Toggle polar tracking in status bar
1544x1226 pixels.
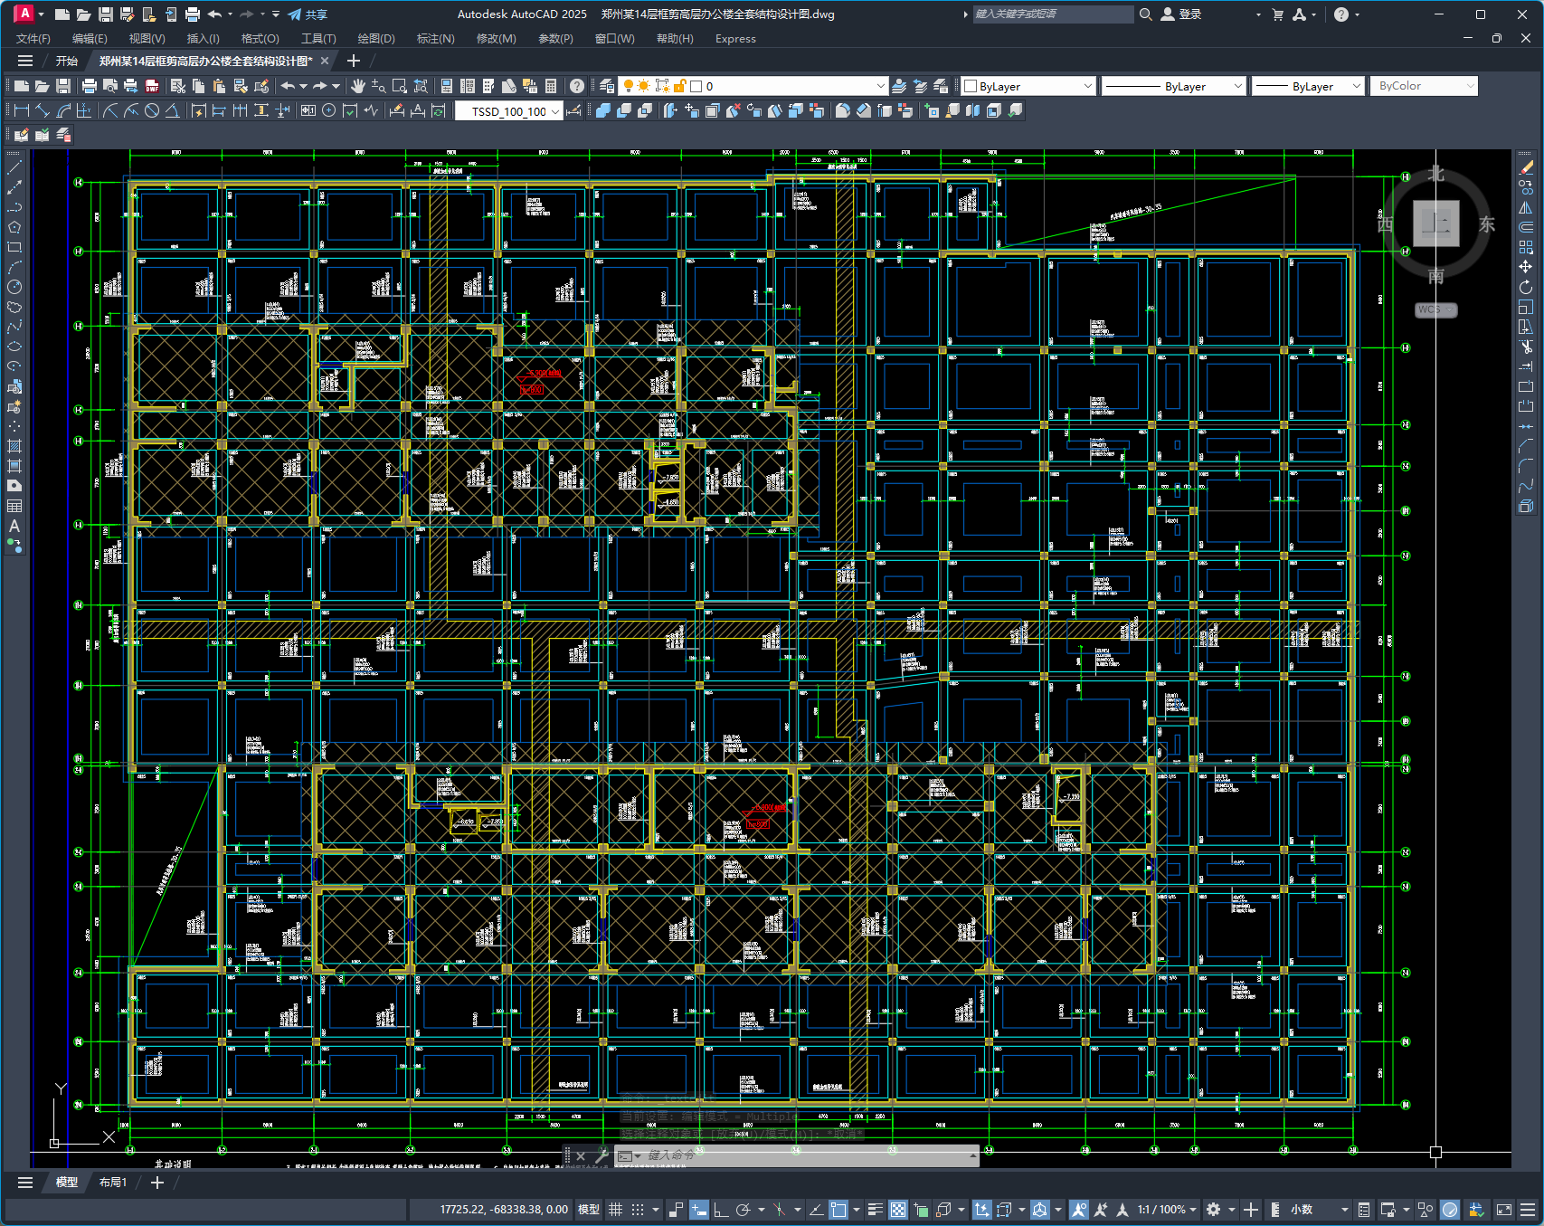tap(744, 1210)
